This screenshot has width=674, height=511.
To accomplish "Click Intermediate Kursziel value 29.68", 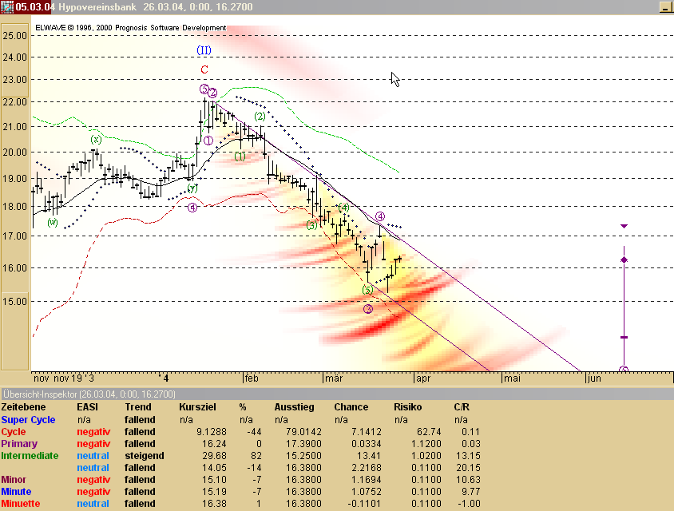I will pos(214,456).
